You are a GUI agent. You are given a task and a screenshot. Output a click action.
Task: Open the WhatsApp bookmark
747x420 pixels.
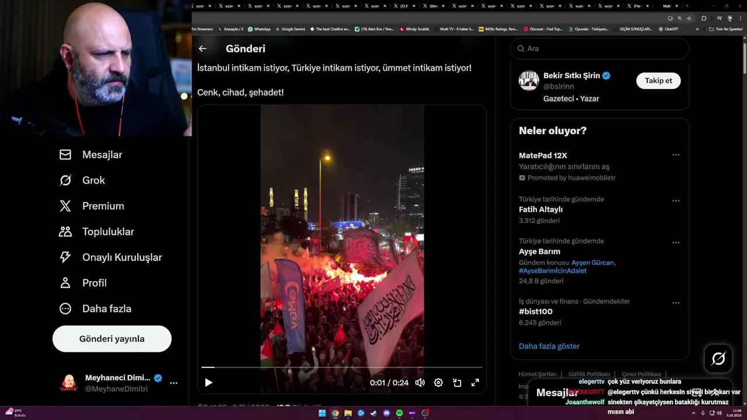pos(259,29)
